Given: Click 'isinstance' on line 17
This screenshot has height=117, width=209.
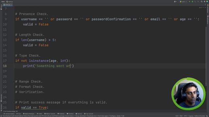Looking at the screenshot, I should (x=39, y=61).
